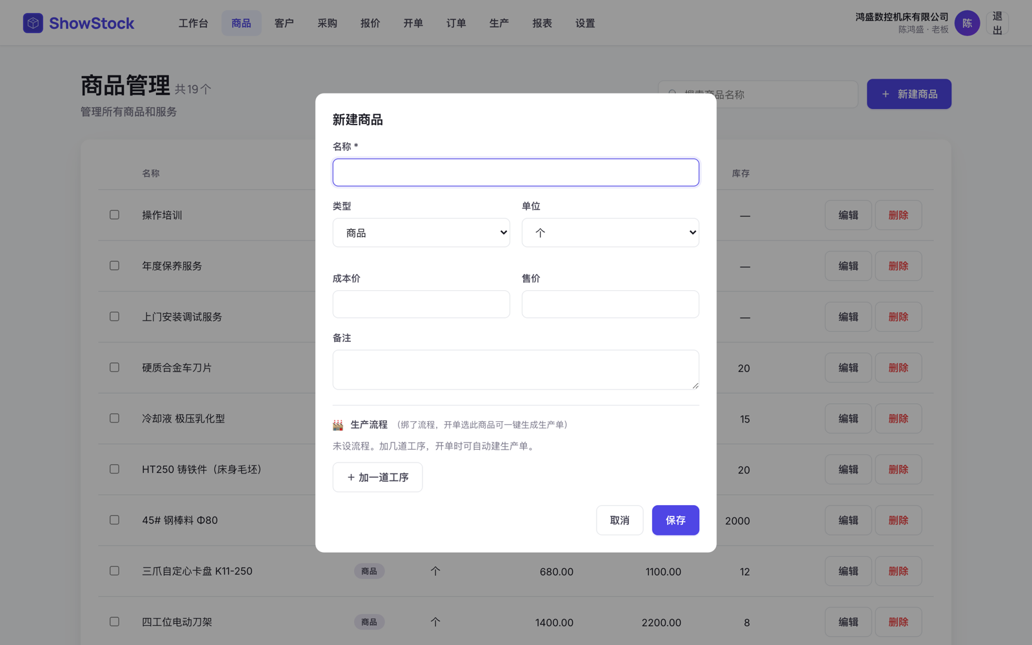This screenshot has width=1032, height=645.
Task: Click the 陈 user avatar circle
Action: (967, 23)
